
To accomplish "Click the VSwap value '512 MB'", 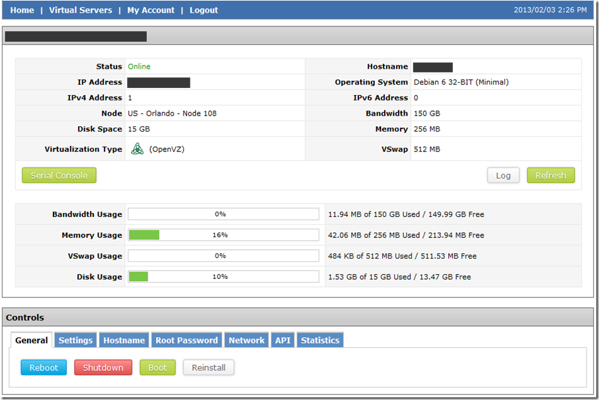I will tap(427, 149).
